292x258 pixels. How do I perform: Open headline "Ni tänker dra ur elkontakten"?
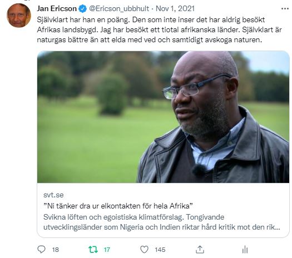pos(118,206)
